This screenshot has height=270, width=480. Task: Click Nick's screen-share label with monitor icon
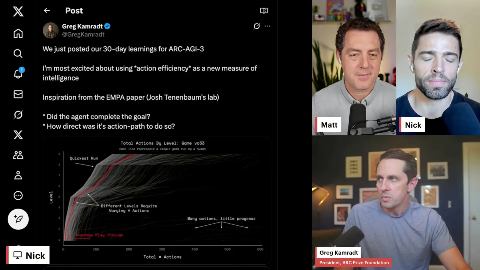point(28,255)
